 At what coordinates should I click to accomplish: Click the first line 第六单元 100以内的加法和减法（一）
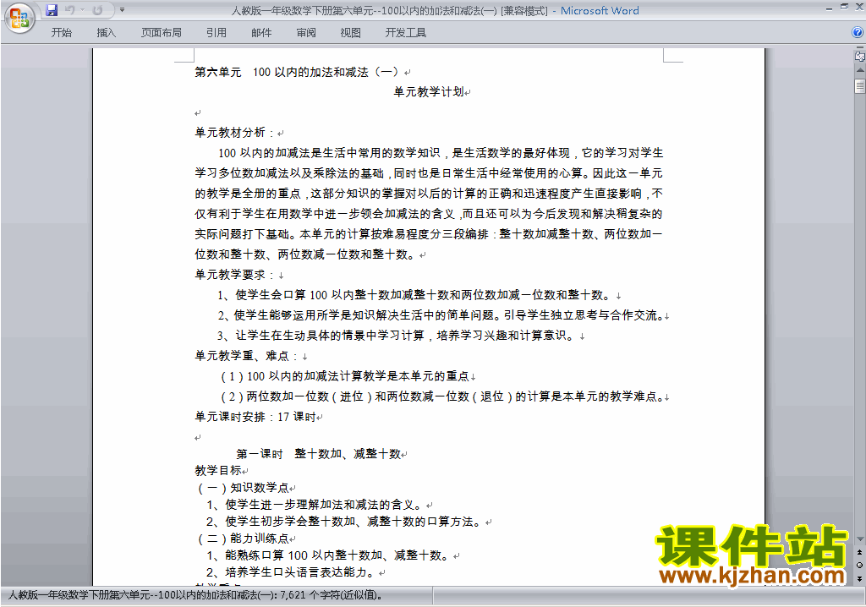(297, 72)
